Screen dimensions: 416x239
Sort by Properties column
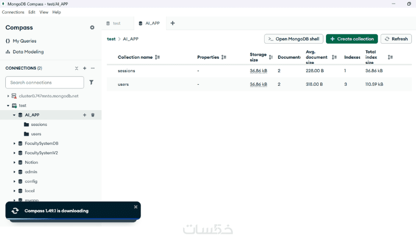click(x=224, y=57)
